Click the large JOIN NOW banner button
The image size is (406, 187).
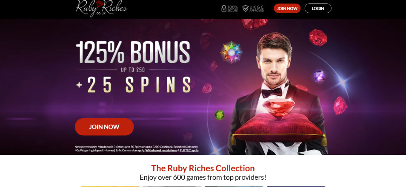click(x=104, y=127)
